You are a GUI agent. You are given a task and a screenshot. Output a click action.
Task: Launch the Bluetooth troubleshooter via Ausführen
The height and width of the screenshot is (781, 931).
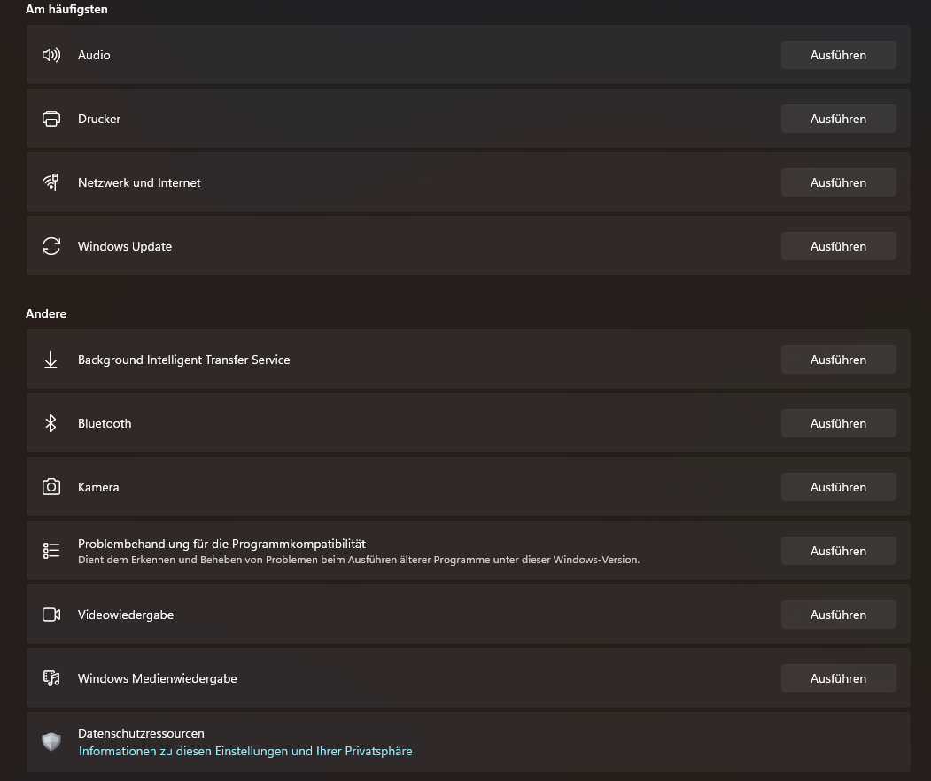pyautogui.click(x=838, y=423)
